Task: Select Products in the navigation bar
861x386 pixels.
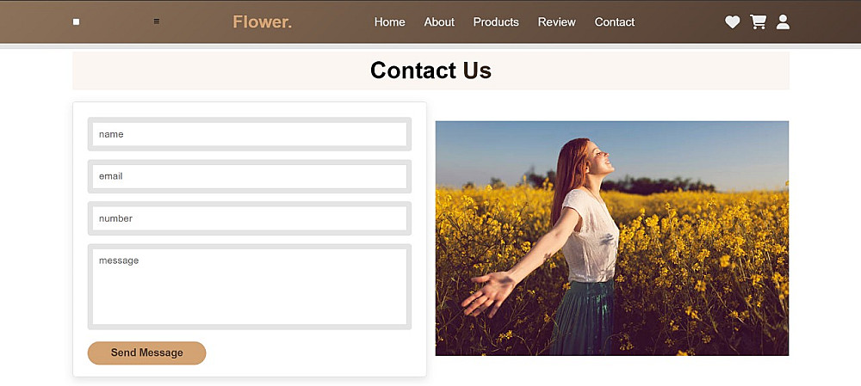Action: 496,22
